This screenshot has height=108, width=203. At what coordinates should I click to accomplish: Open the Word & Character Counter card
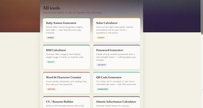click(x=66, y=83)
